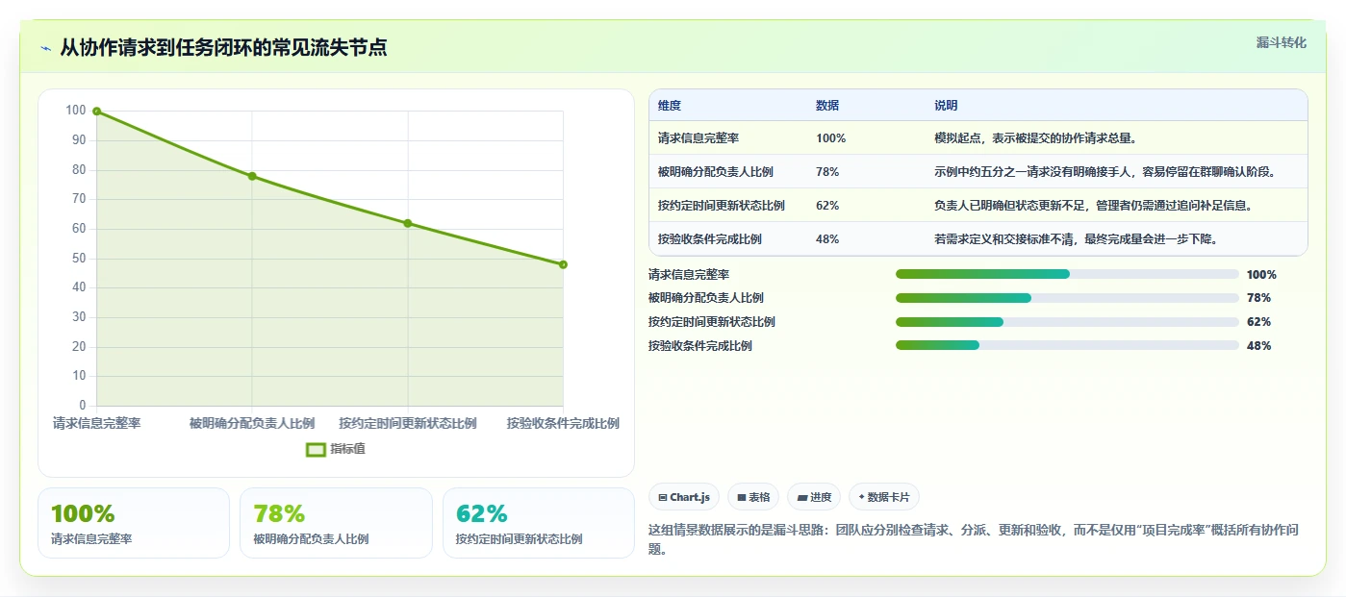The image size is (1346, 597).
Task: Click the 数据 column header
Action: 827,106
